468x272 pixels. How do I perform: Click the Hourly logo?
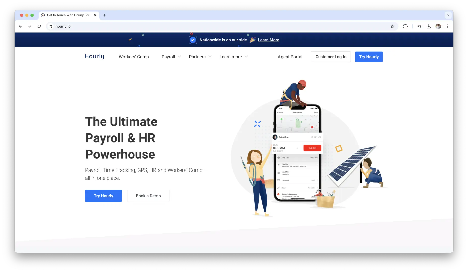[94, 56]
